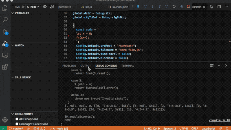Viewport: 231px width, 130px height.
Task: Open the Run and Debug view icon
Action: click(5, 44)
